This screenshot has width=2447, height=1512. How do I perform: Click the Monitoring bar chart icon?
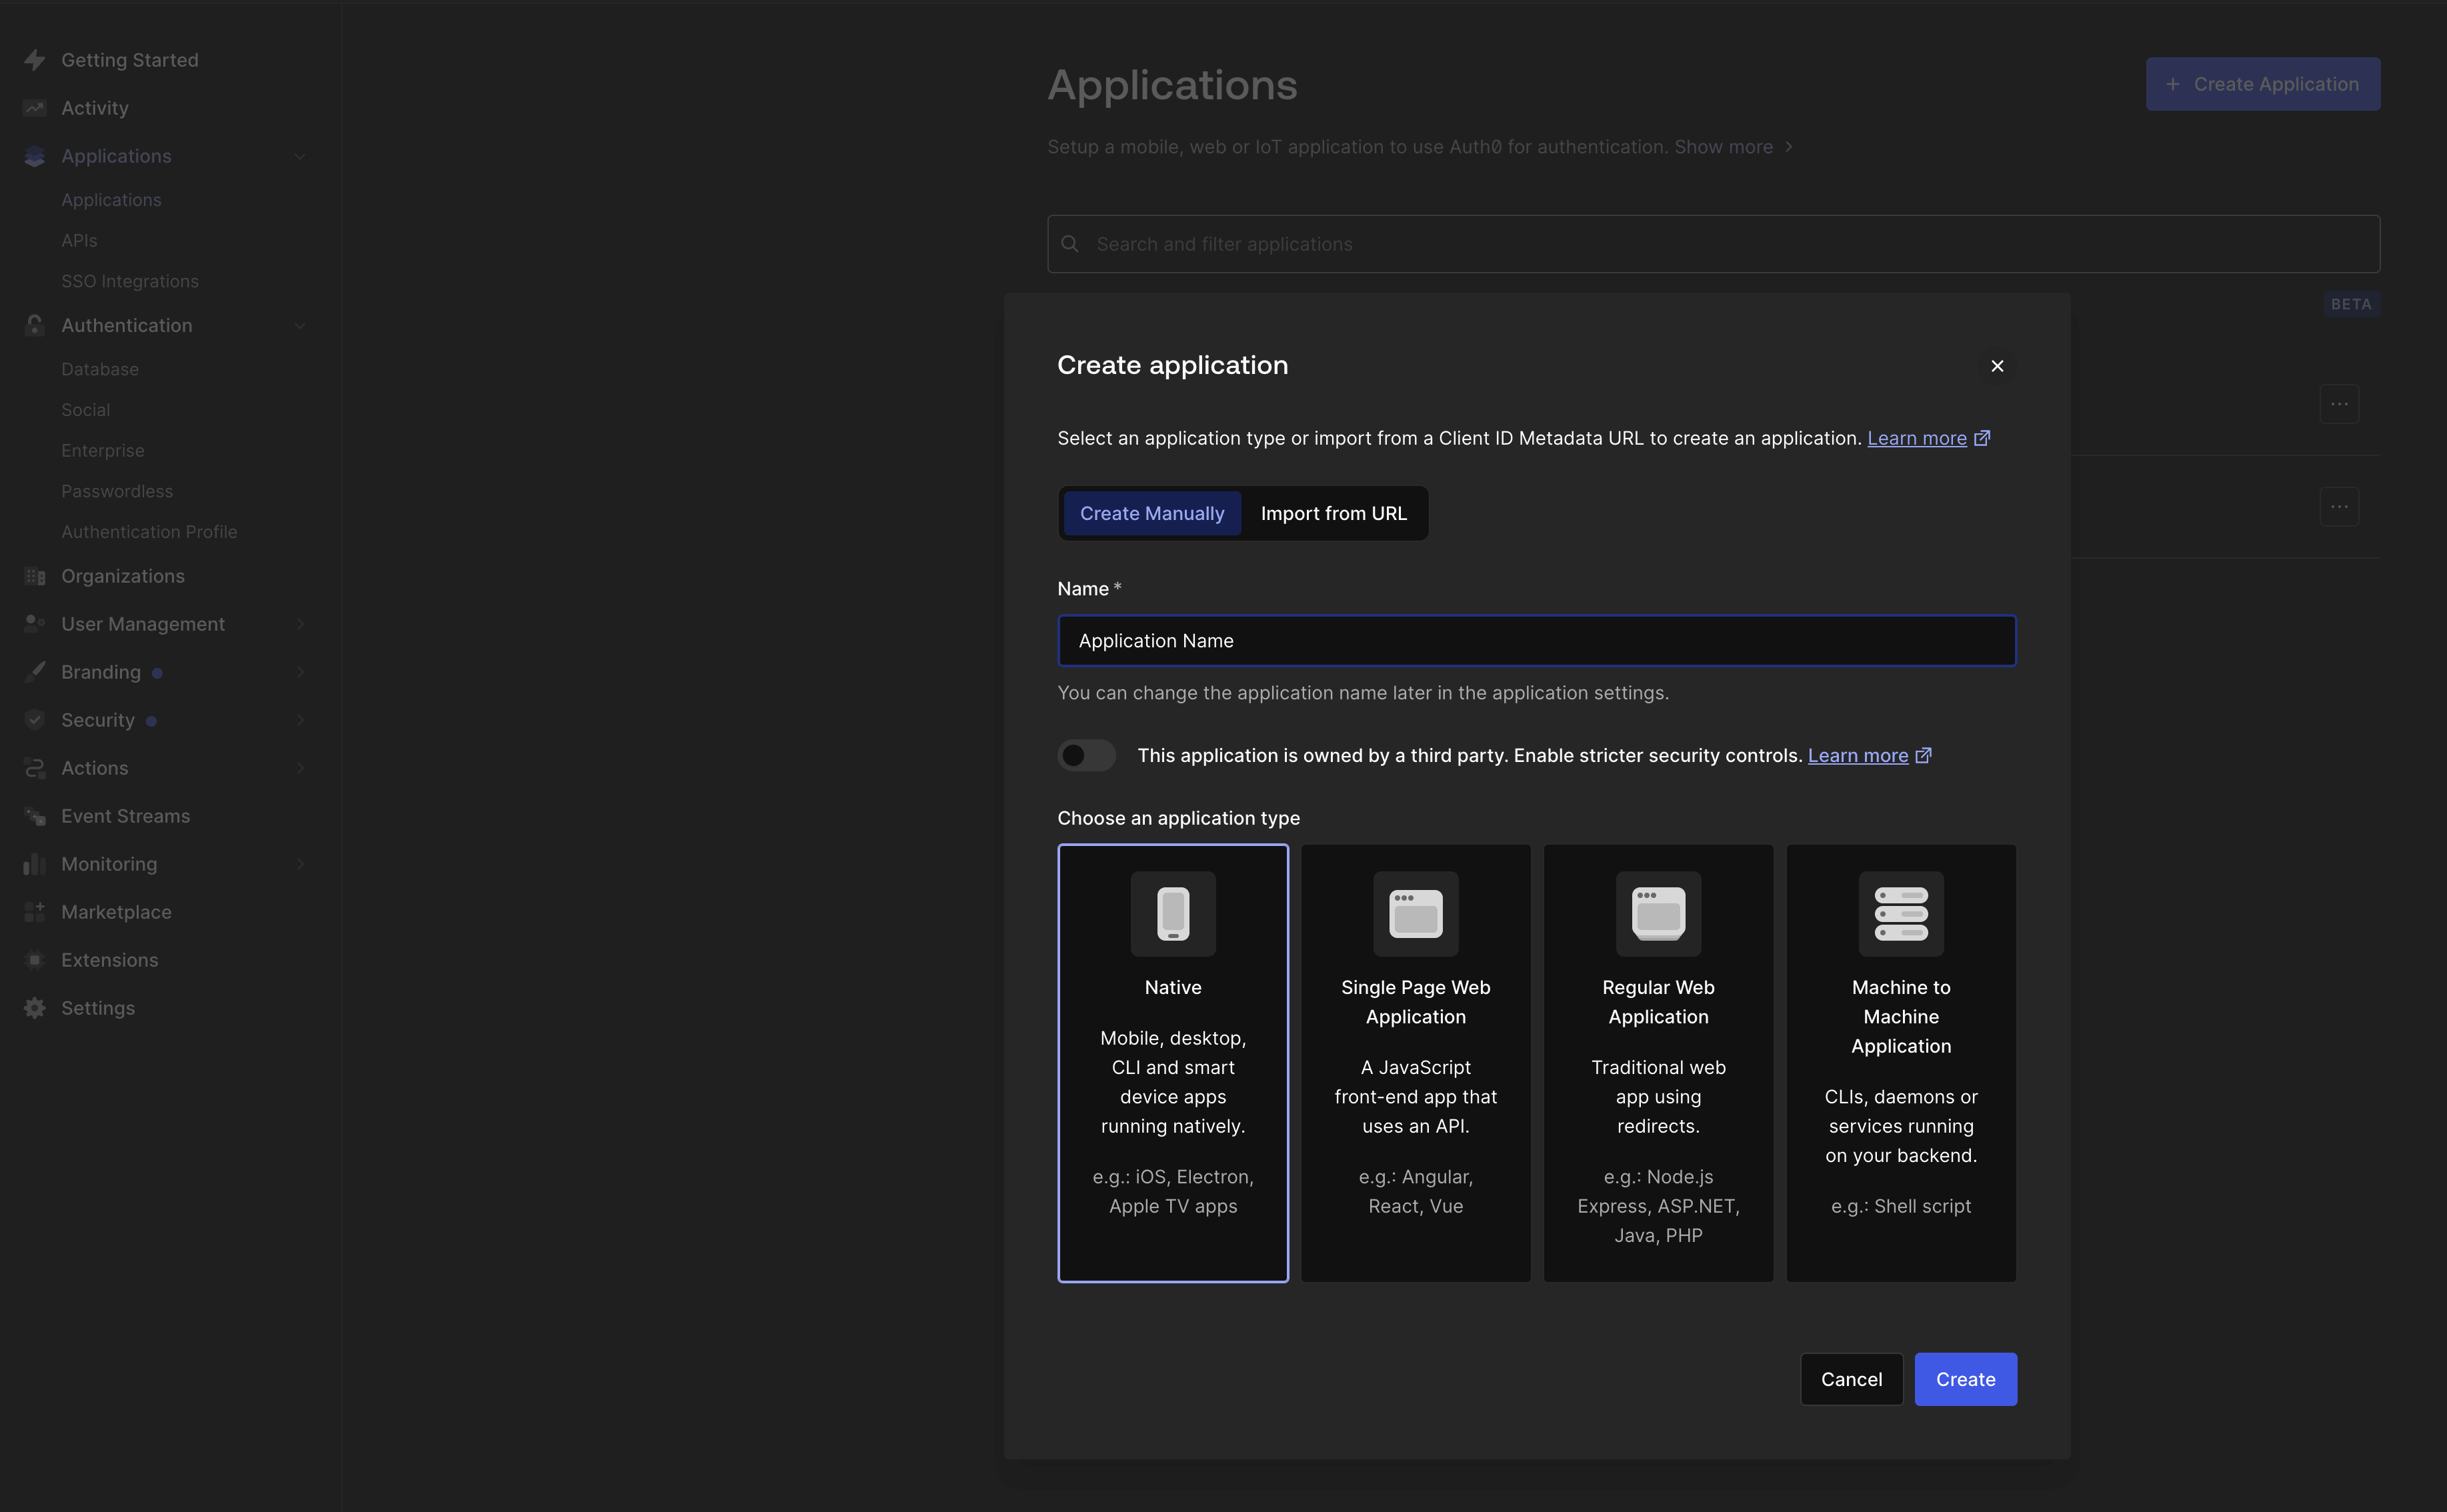[x=35, y=864]
